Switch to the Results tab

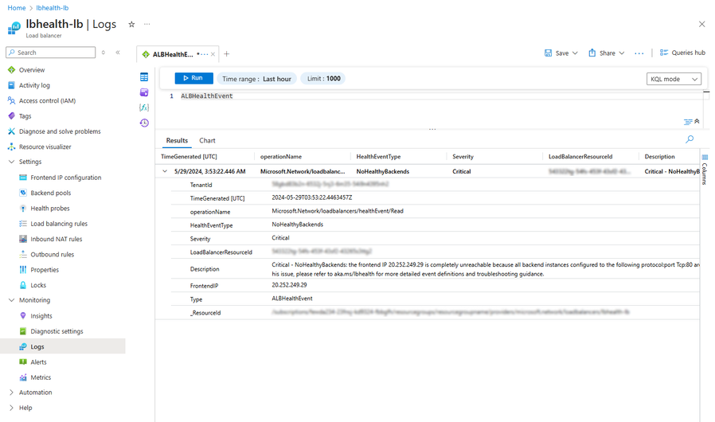(x=177, y=140)
